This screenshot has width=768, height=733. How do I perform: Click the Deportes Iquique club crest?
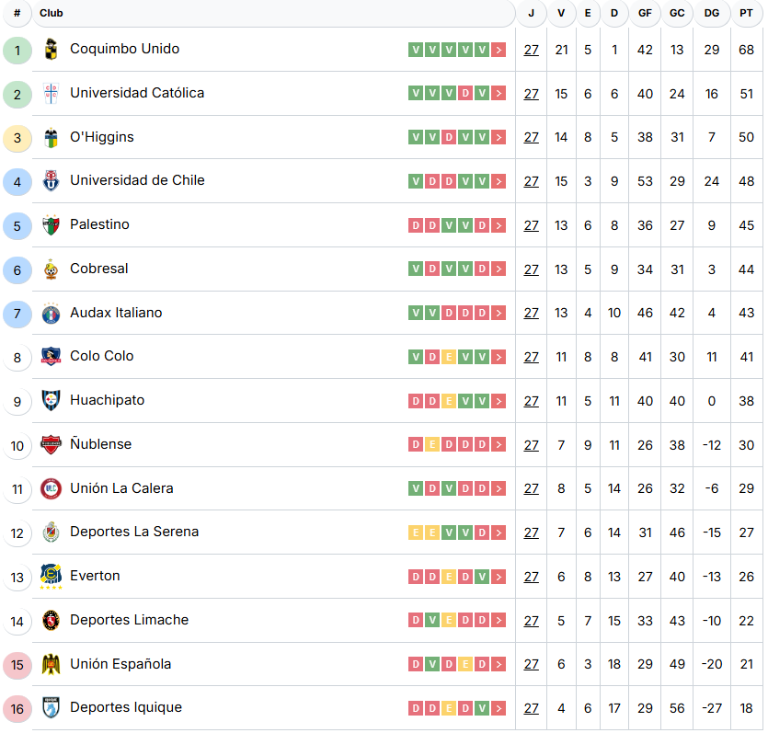click(x=51, y=708)
